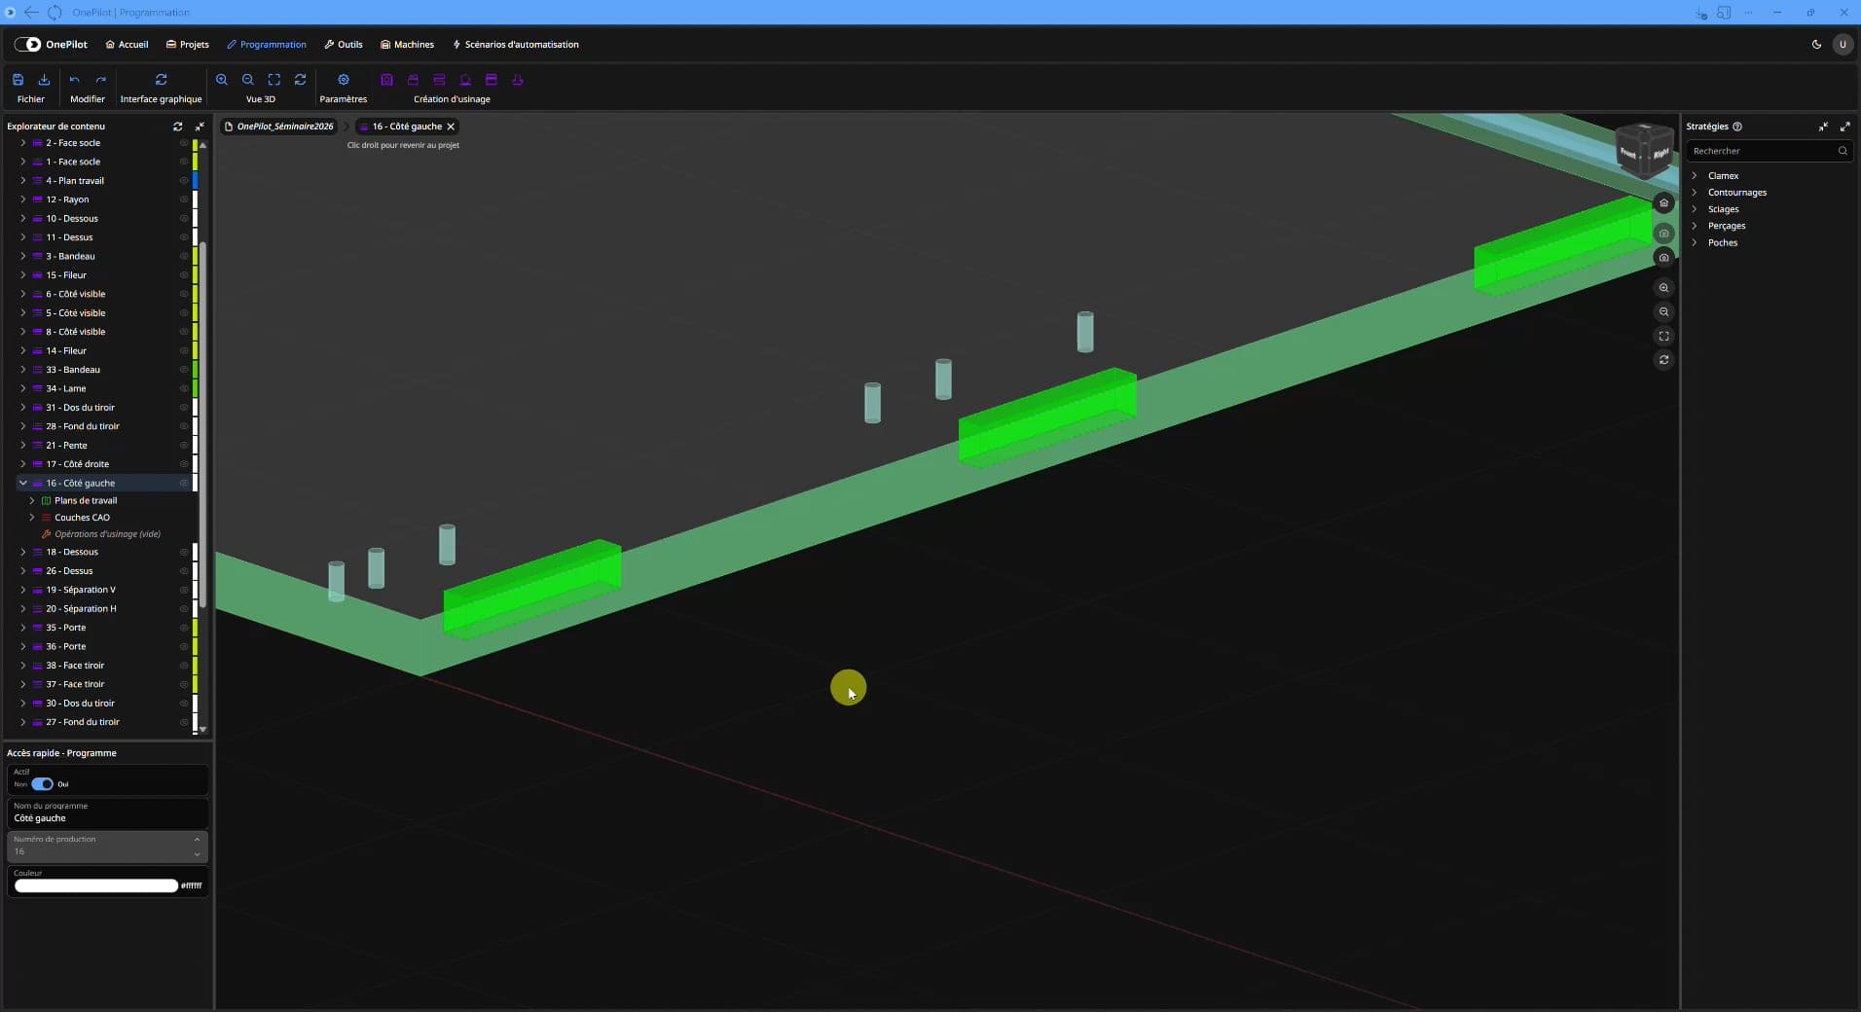Image resolution: width=1861 pixels, height=1012 pixels.
Task: Collapse the Explorateur de contenu panel
Action: pyautogui.click(x=200, y=126)
